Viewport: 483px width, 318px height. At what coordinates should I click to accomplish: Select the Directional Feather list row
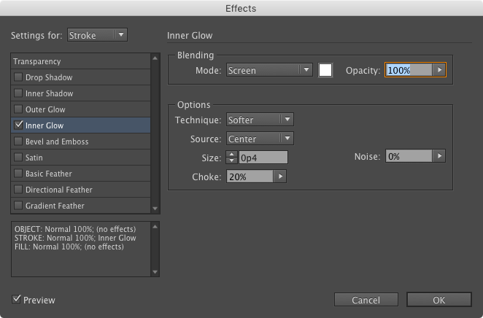click(81, 190)
